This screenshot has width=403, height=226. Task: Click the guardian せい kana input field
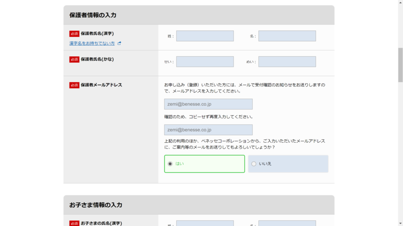point(205,62)
